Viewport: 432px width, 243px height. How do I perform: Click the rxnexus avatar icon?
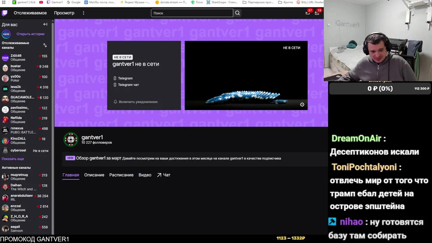[x=5, y=130]
